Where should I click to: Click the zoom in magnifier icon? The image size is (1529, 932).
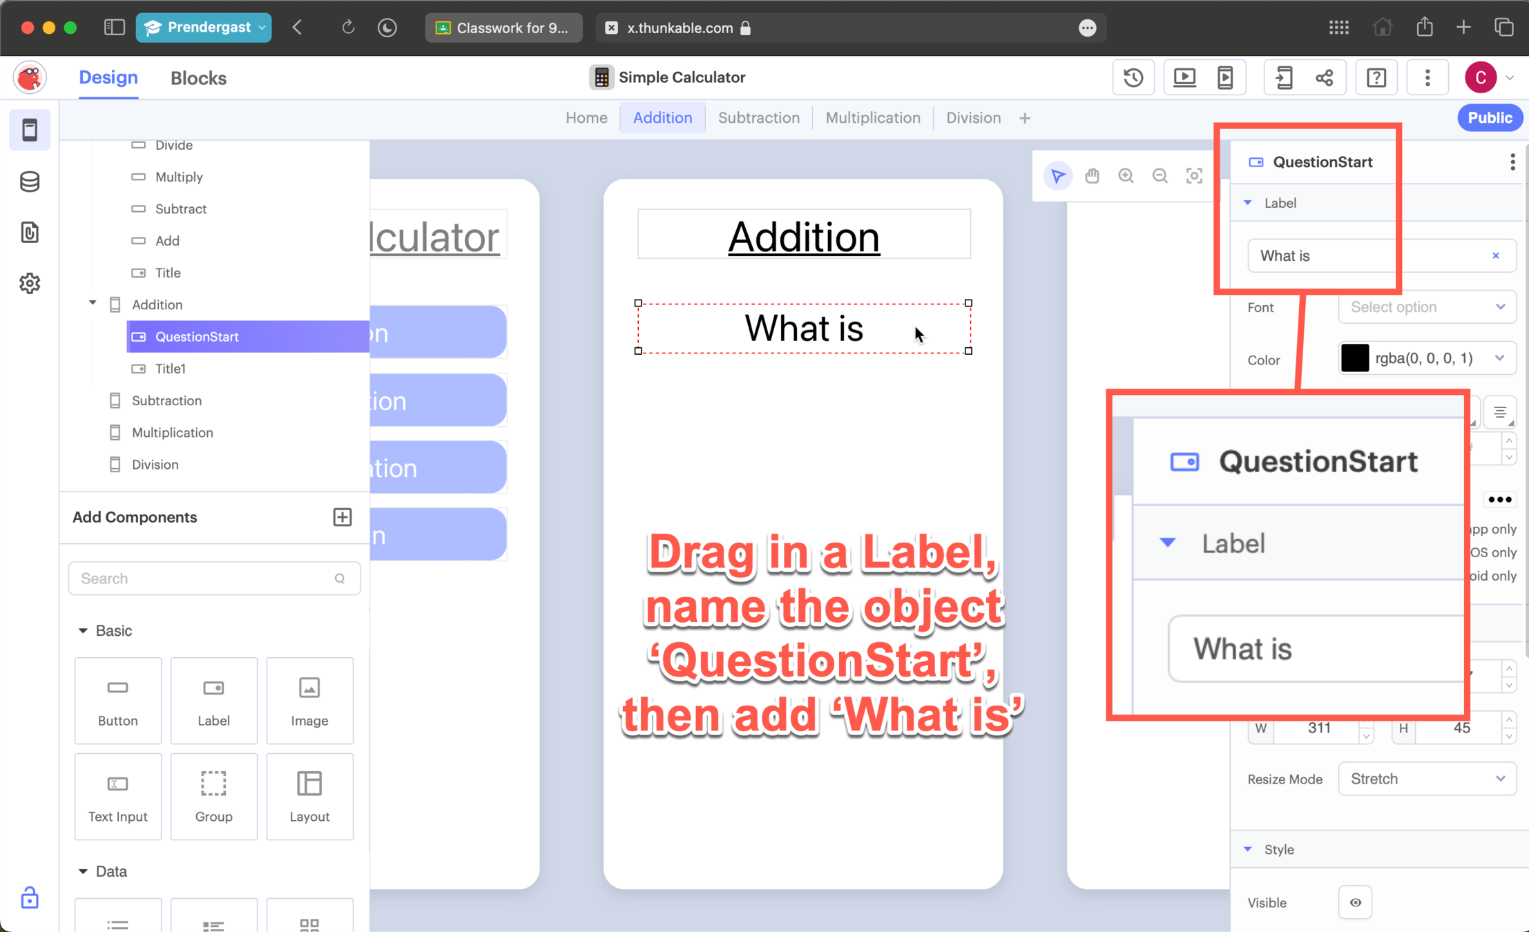[1126, 176]
